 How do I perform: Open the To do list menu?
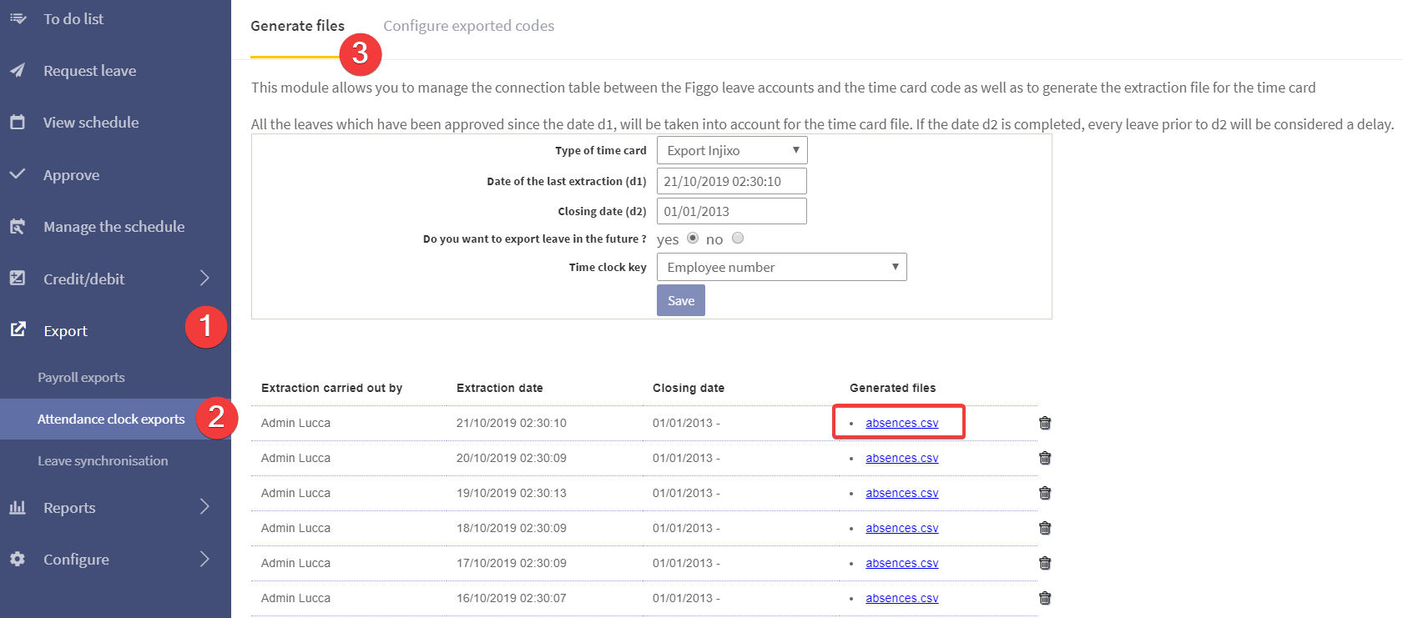[73, 18]
